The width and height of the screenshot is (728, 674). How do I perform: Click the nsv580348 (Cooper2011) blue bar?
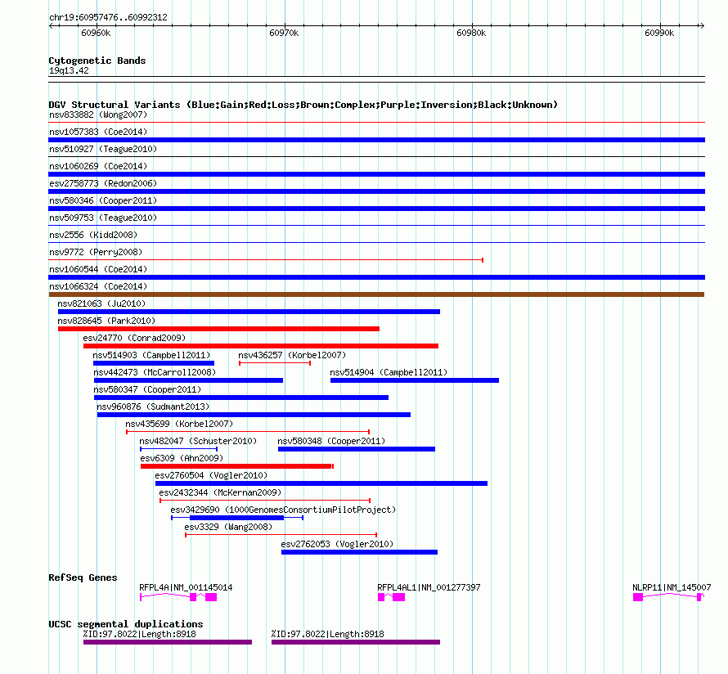coord(357,449)
